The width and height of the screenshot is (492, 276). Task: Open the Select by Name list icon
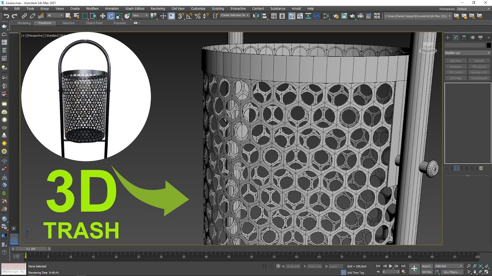[76, 16]
